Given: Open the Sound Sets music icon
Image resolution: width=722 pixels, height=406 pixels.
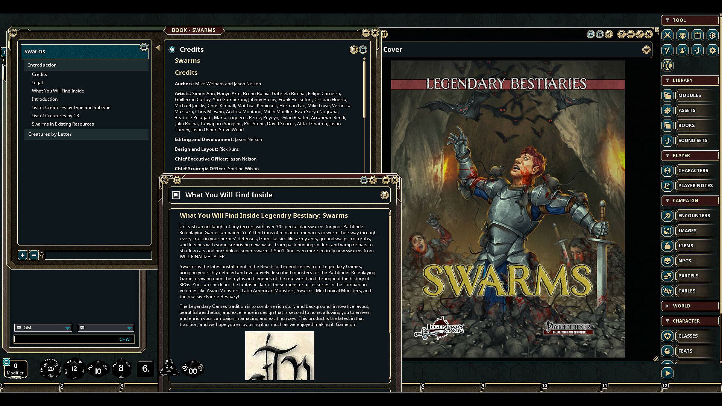Looking at the screenshot, I should (x=667, y=140).
